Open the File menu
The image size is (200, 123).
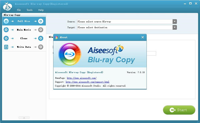19,10
